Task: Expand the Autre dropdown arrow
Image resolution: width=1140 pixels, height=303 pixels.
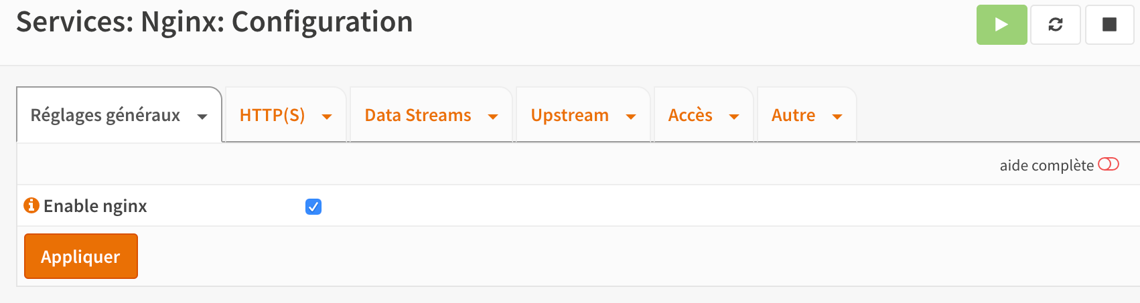Action: [x=837, y=116]
